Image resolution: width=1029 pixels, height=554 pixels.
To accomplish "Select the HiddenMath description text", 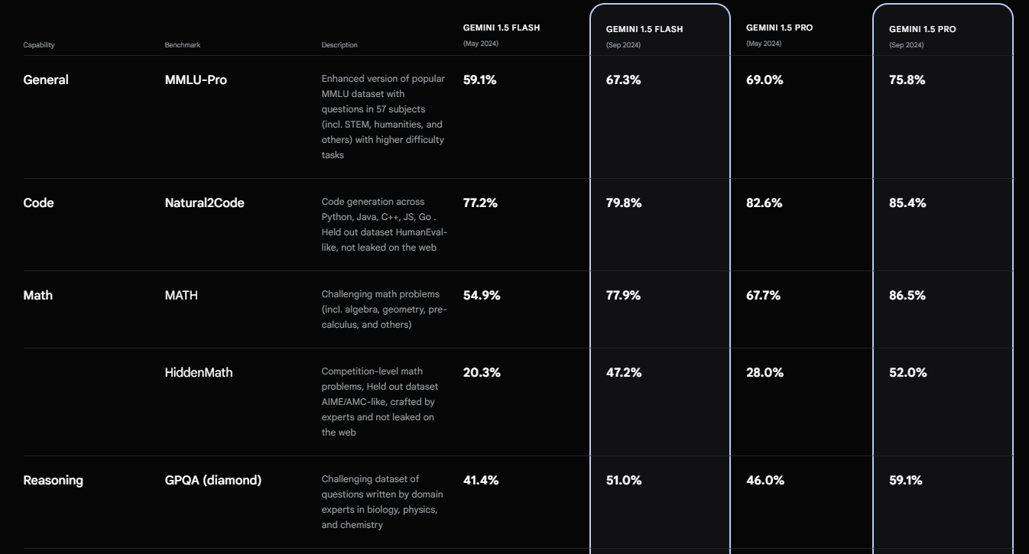I will (380, 402).
